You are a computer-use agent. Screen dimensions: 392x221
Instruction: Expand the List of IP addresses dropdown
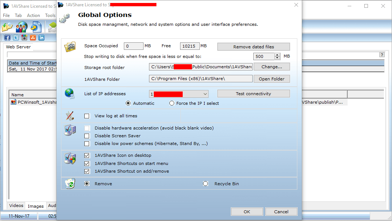(x=205, y=94)
